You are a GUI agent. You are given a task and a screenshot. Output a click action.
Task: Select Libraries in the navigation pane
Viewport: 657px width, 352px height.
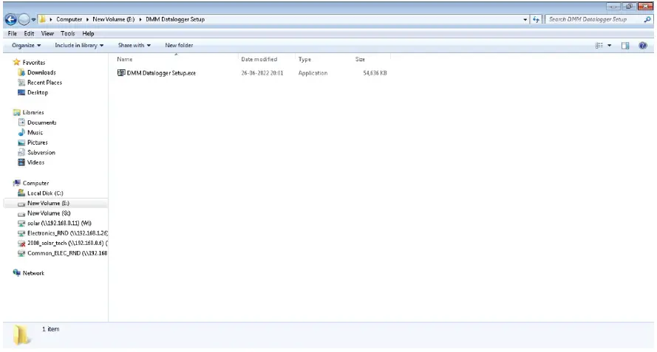33,112
